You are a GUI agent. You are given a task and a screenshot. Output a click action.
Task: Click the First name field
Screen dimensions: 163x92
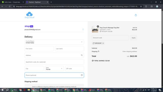tap(39, 49)
